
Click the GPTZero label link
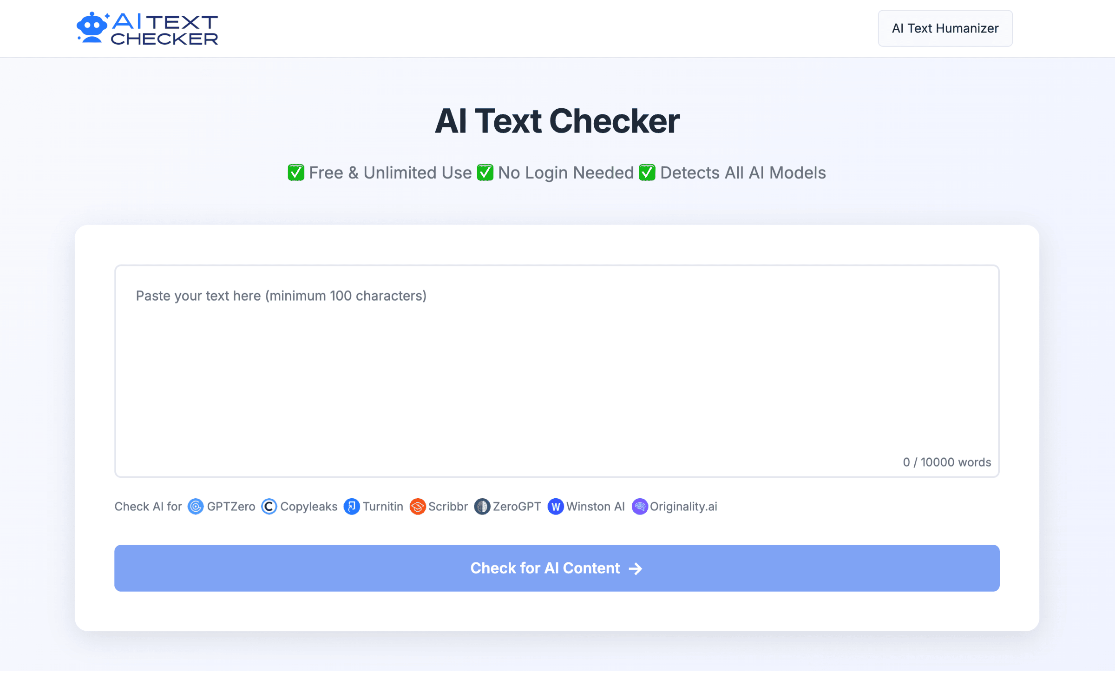[x=230, y=507]
